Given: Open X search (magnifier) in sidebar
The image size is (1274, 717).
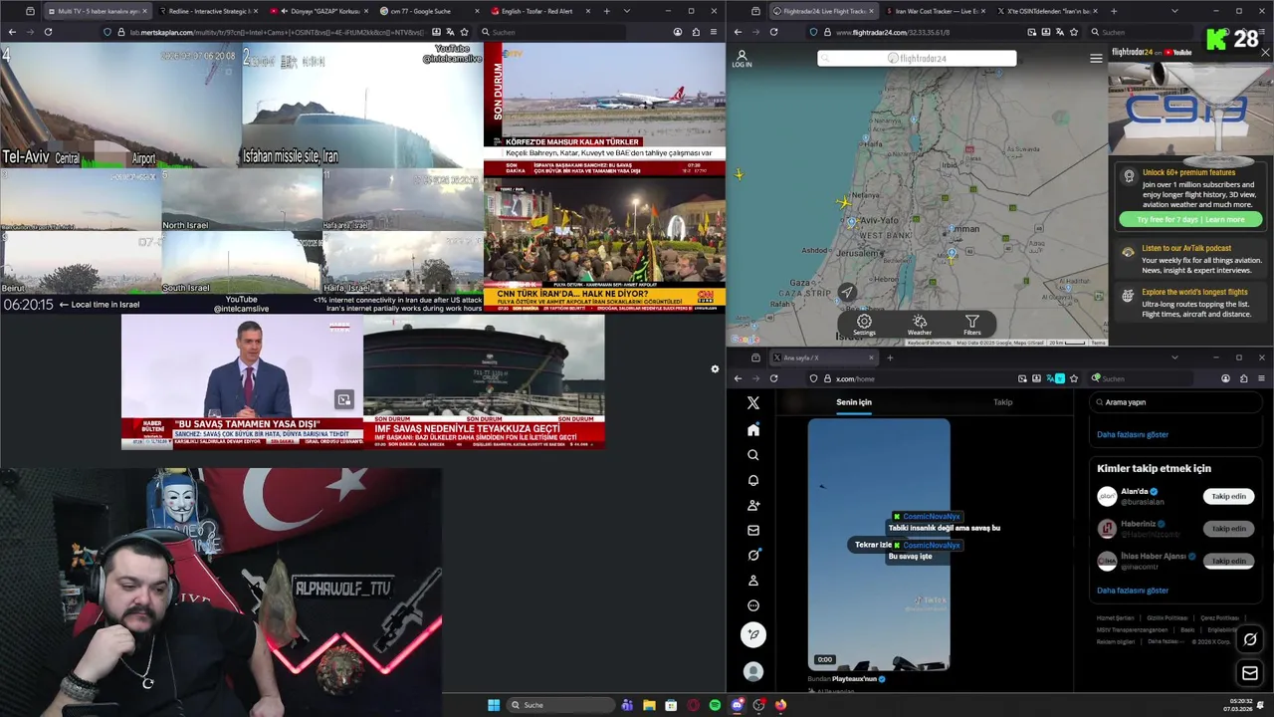Looking at the screenshot, I should tap(753, 455).
